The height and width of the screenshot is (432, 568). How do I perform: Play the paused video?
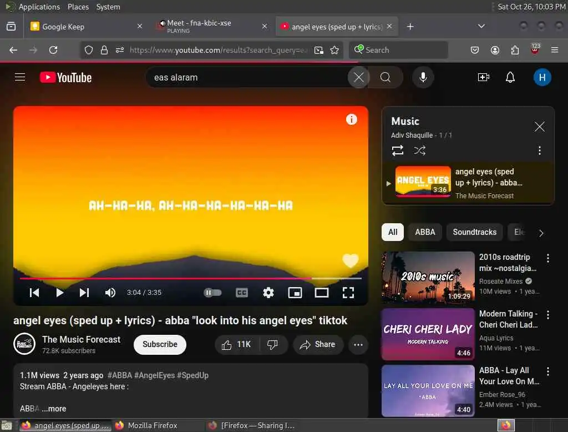(x=59, y=293)
